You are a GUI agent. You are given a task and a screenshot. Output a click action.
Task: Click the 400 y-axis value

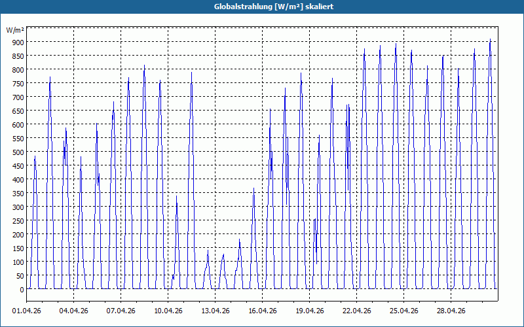click(18, 180)
